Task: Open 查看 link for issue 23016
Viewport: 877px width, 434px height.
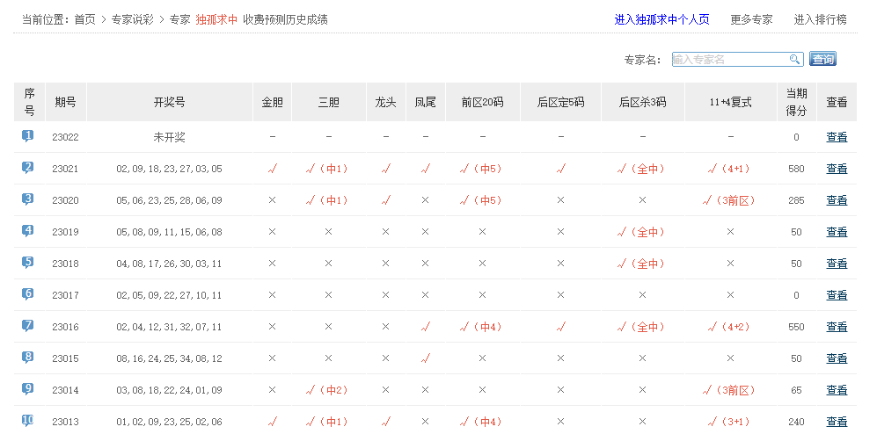Action: click(837, 327)
